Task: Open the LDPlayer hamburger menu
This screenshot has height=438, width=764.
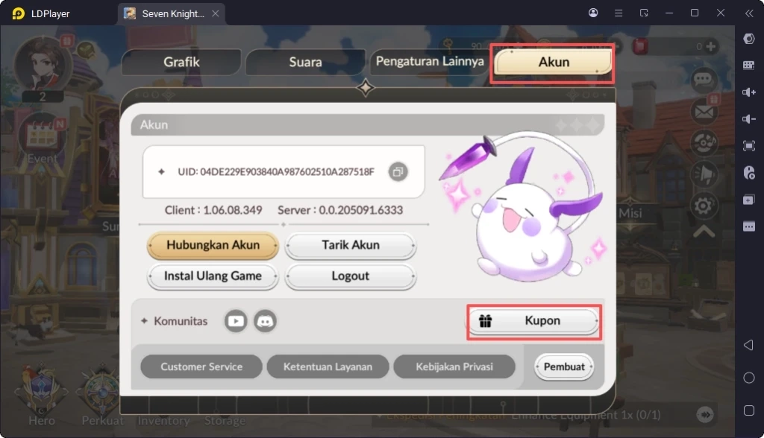Action: pos(619,13)
